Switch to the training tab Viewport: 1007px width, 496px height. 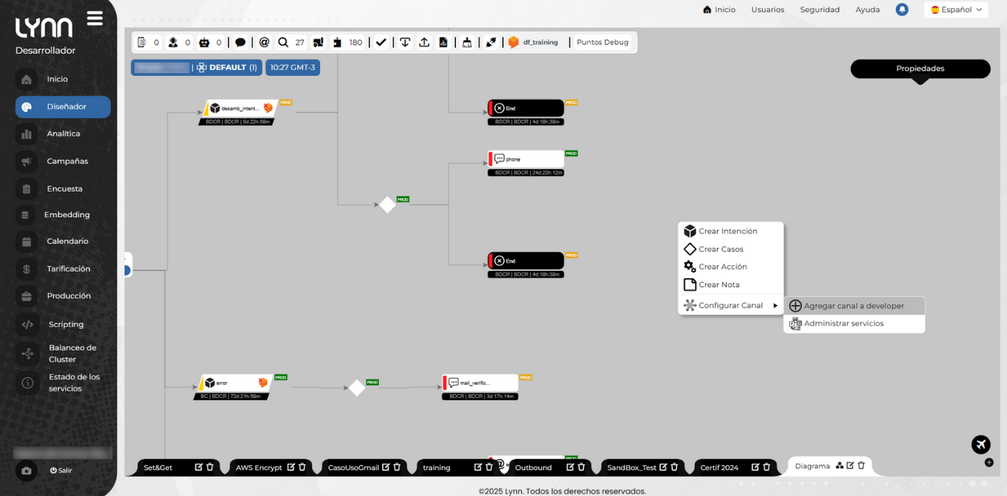click(436, 468)
